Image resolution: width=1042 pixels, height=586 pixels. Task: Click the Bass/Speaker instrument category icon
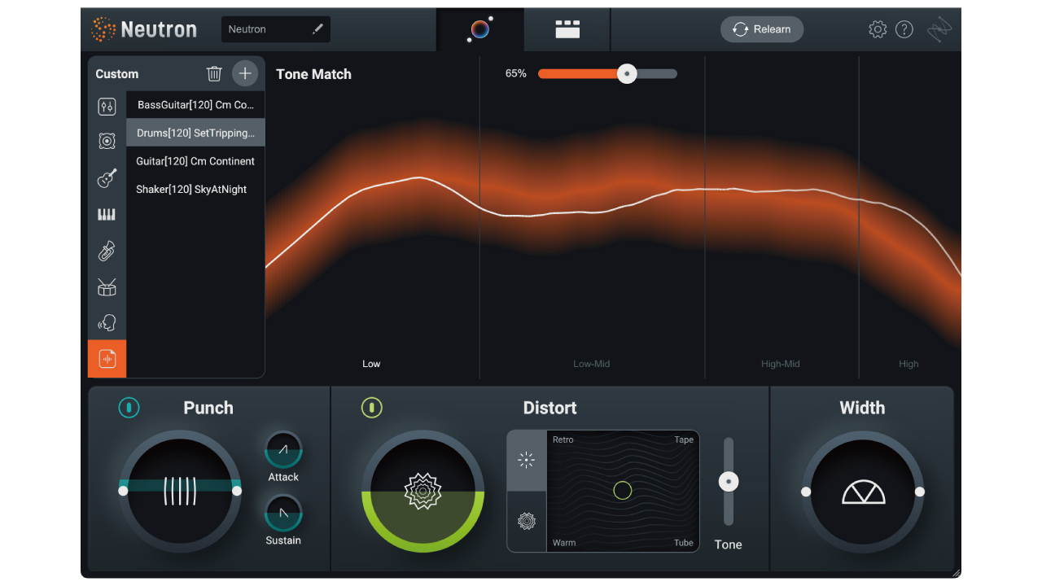(x=107, y=141)
